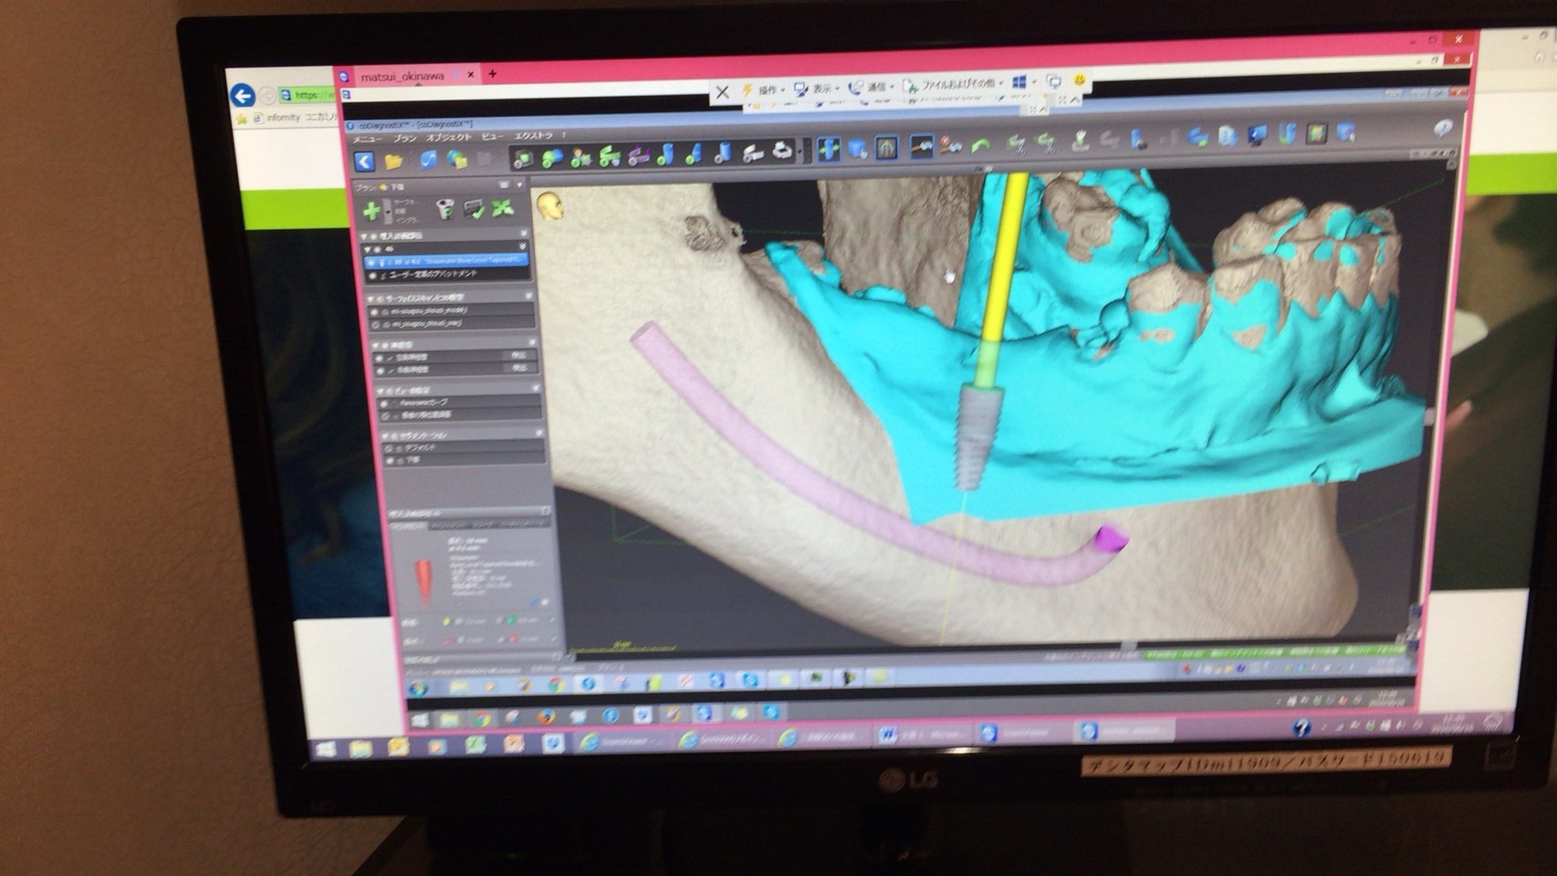Open the プラン menu
1557x876 pixels.
tap(404, 139)
